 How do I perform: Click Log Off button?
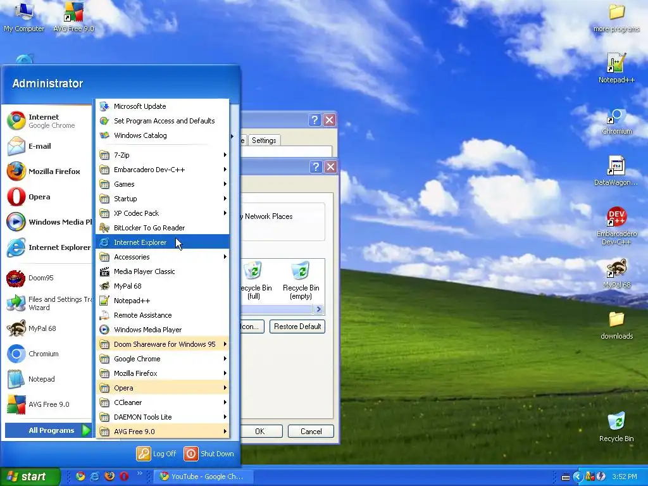tap(156, 454)
